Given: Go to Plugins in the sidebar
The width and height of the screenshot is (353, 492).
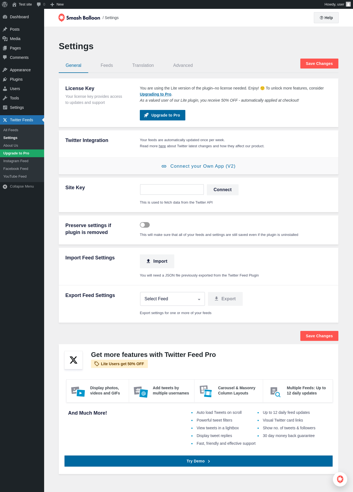Looking at the screenshot, I should click(x=22, y=79).
